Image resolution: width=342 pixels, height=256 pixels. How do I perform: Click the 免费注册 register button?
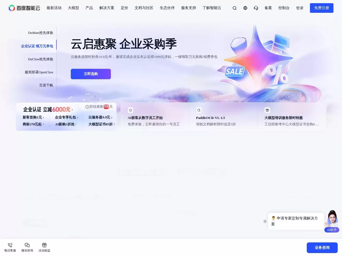[321, 8]
